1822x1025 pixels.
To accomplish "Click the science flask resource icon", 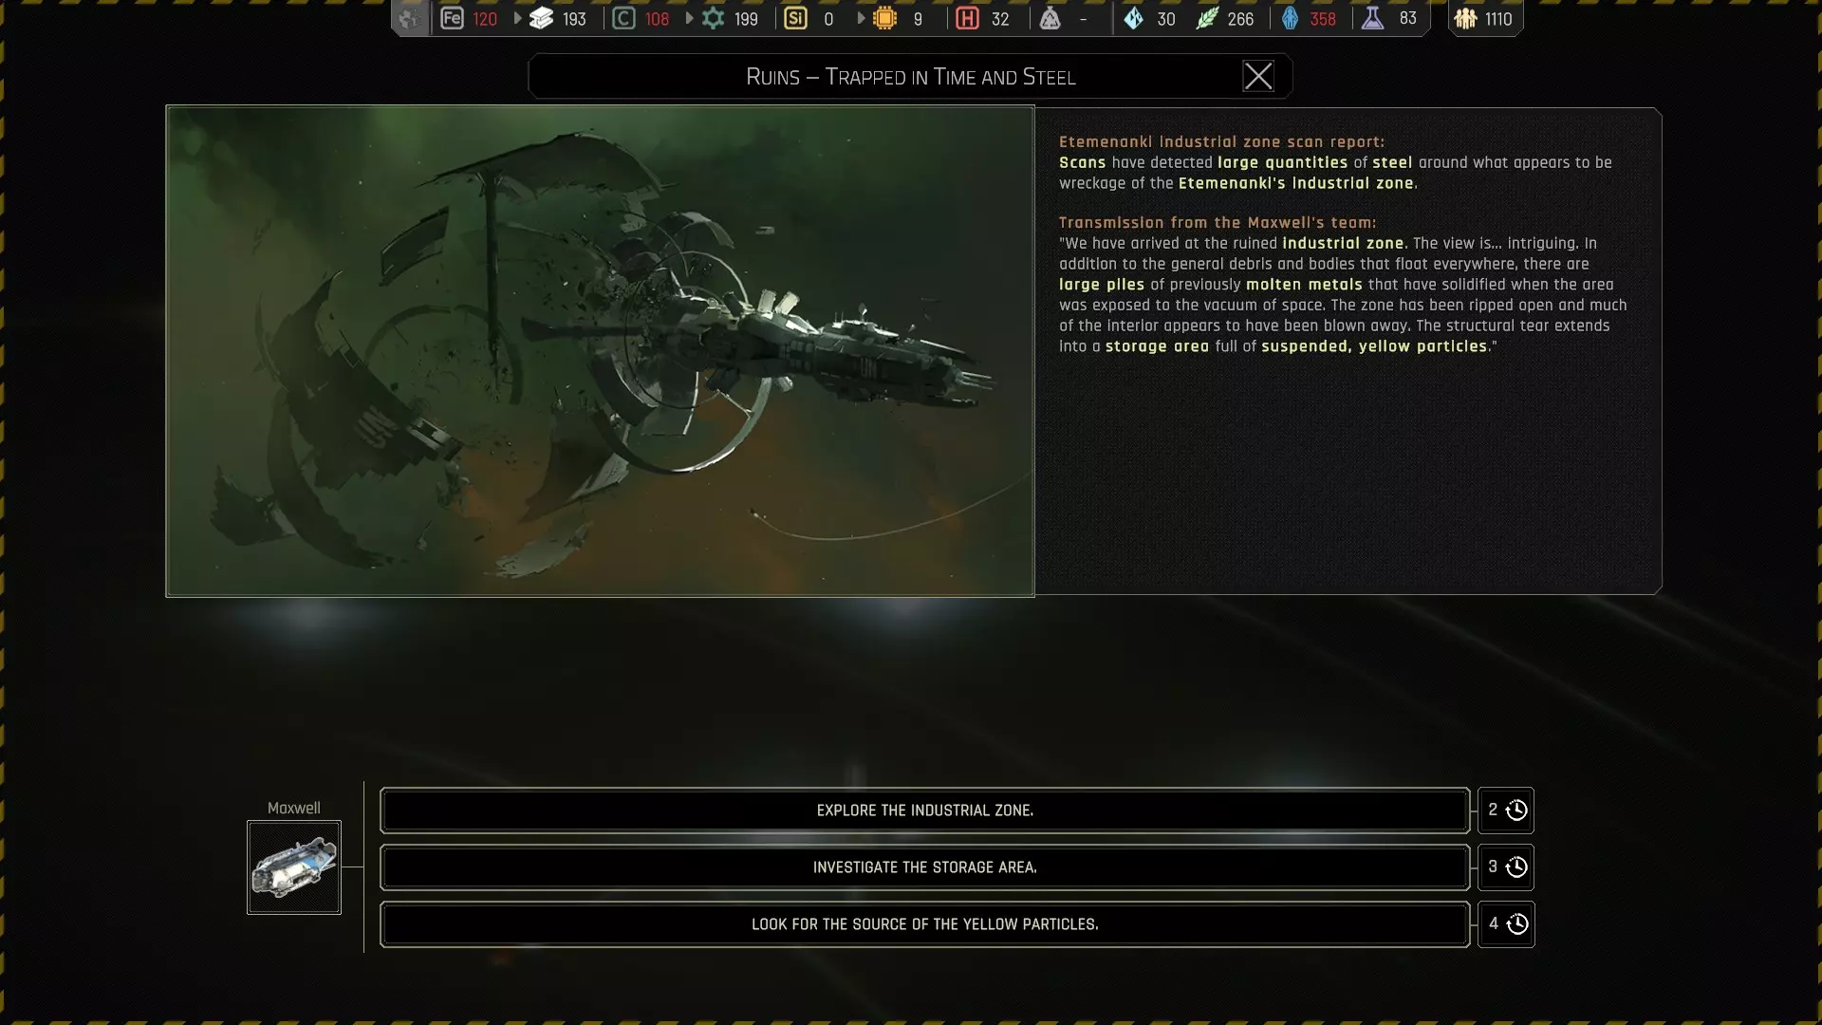I will [x=1372, y=18].
